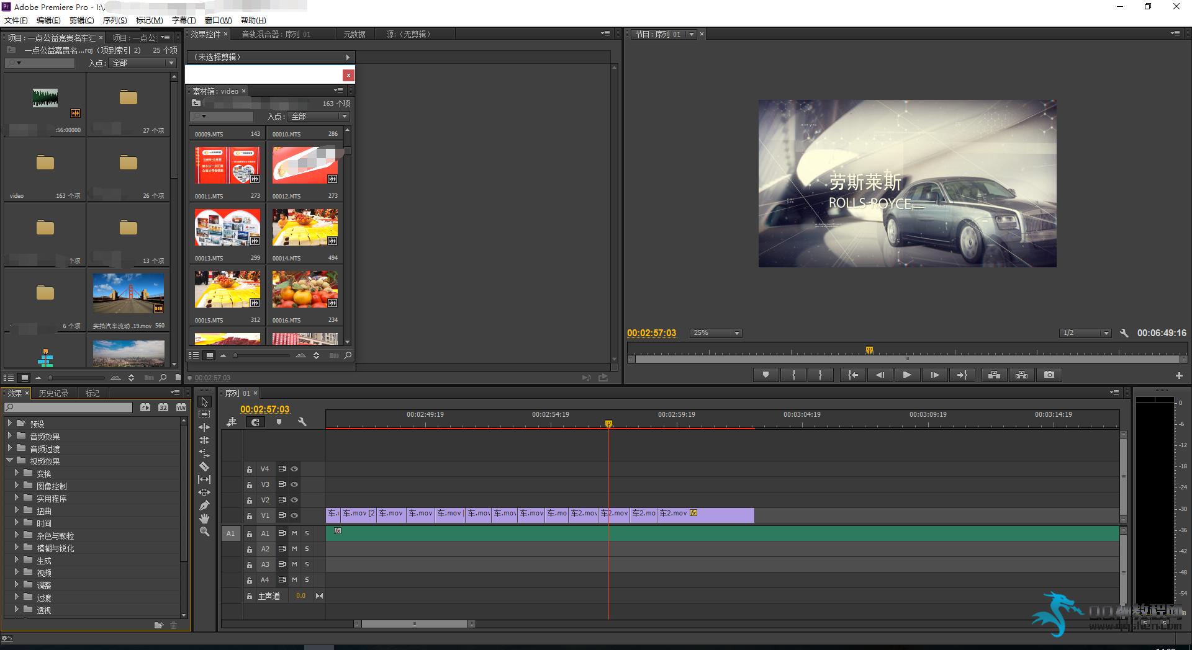Switch to the 音轨混合器 tab
This screenshot has width=1192, height=650.
pyautogui.click(x=276, y=34)
